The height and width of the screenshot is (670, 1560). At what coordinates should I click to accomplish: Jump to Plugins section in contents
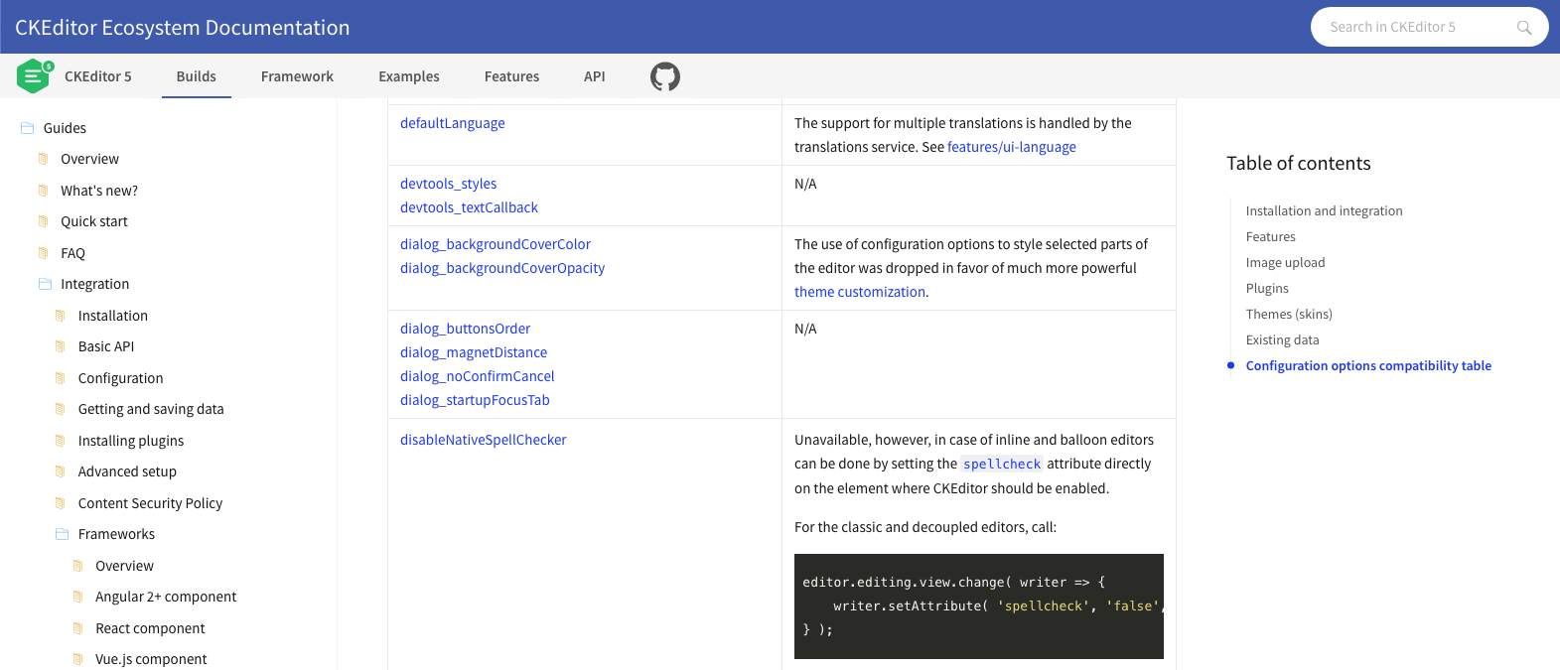(1267, 288)
